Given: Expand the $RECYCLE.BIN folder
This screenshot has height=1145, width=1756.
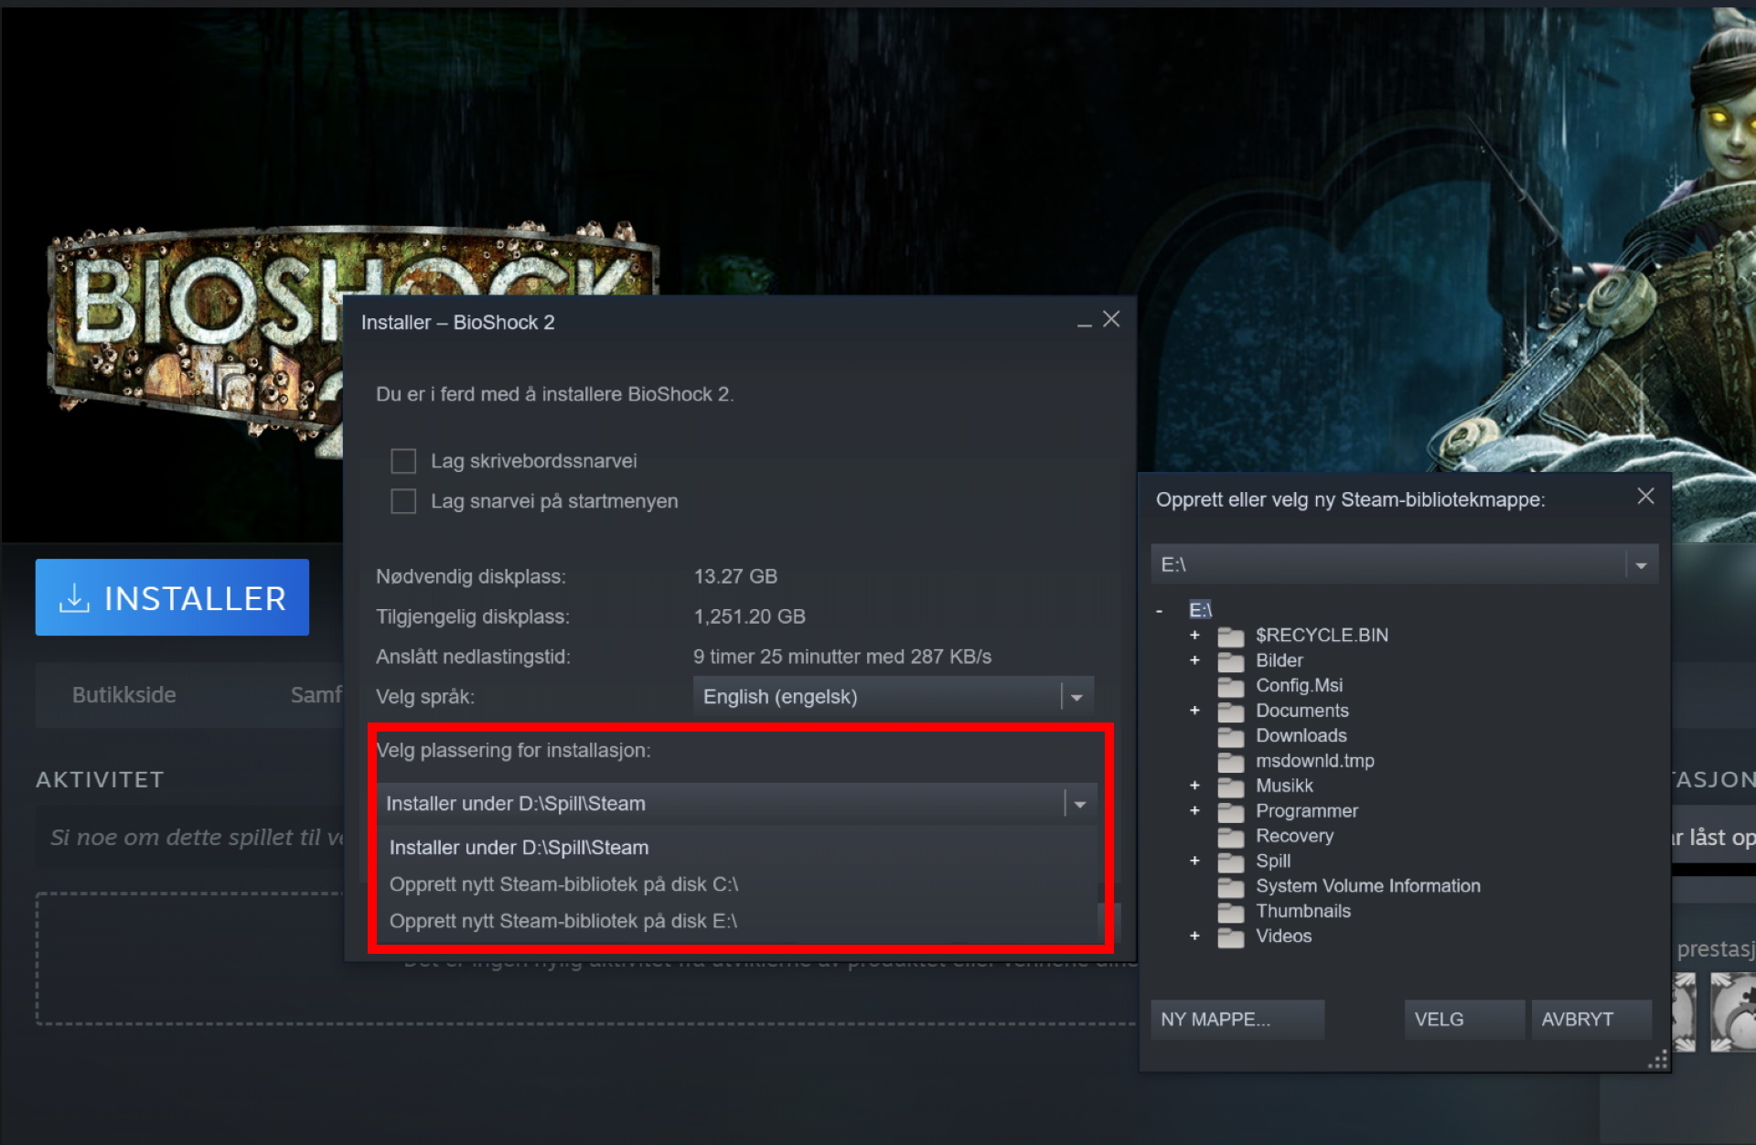Looking at the screenshot, I should tap(1194, 635).
